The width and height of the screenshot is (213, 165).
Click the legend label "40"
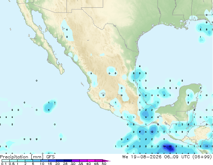point(88,164)
